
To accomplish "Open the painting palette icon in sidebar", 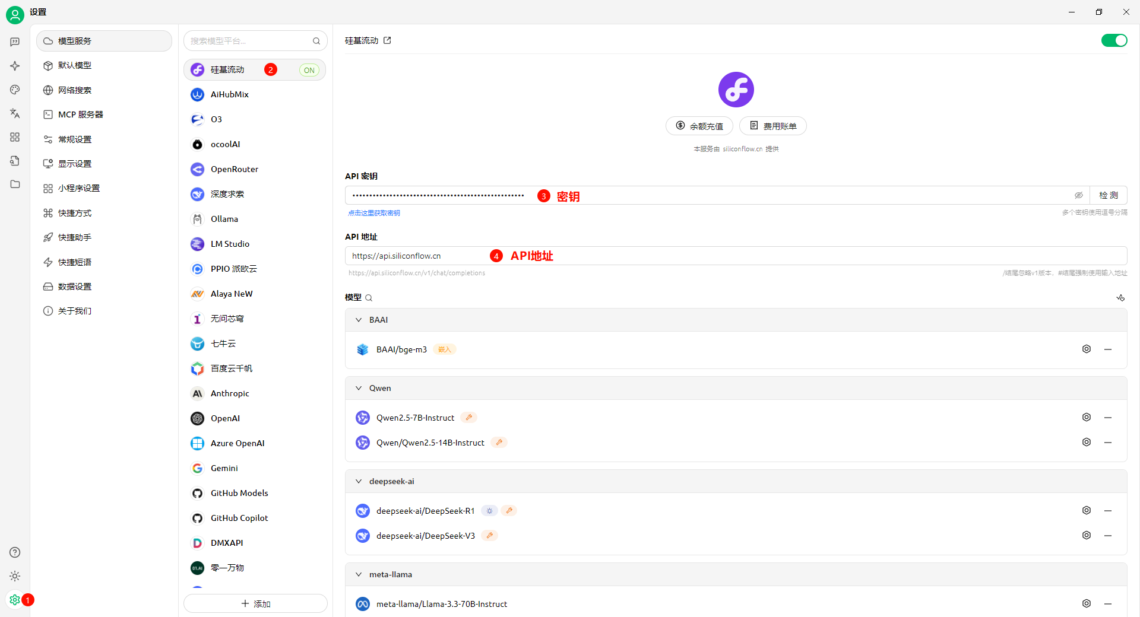I will (x=15, y=90).
